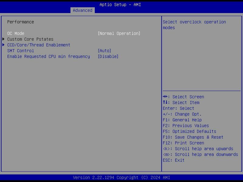This screenshot has height=182, width=243.
Task: Click the F2: Previous Values hint
Action: click(x=186, y=126)
